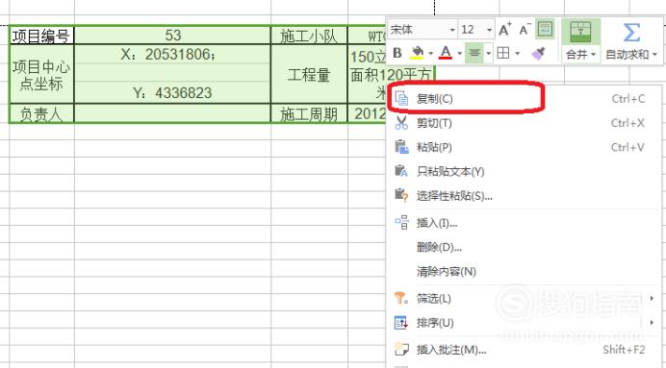Choose 删除(D)... from context menu

point(524,247)
